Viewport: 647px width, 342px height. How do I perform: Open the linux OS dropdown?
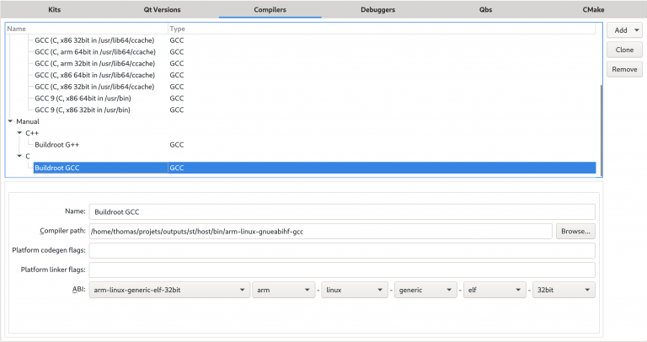[355, 290]
